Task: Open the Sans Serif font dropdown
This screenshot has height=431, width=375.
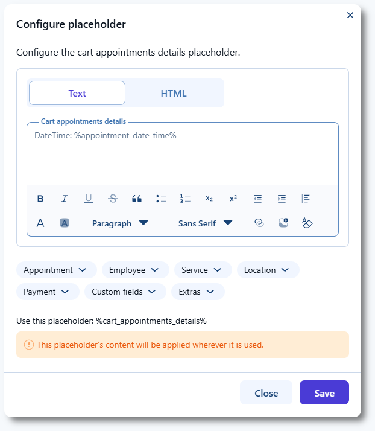Action: [x=205, y=223]
